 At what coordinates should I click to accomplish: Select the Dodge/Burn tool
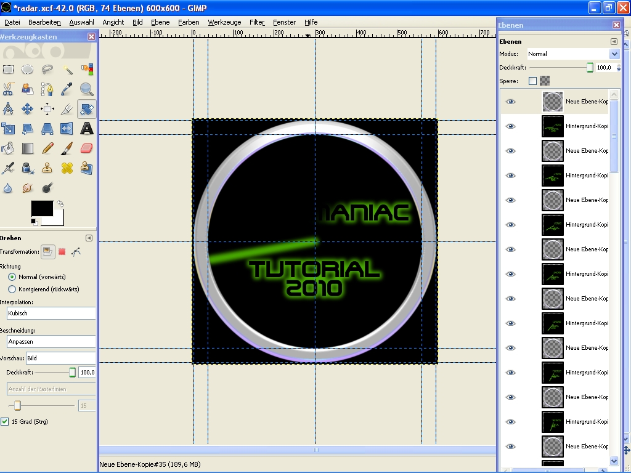pyautogui.click(x=47, y=188)
